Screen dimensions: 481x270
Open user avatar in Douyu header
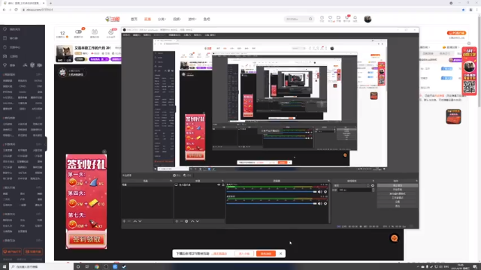point(368,19)
